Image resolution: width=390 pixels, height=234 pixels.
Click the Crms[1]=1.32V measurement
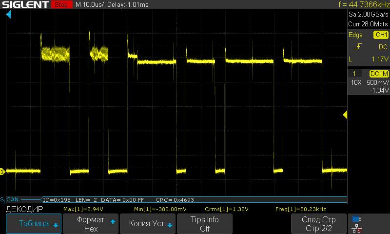(226, 209)
